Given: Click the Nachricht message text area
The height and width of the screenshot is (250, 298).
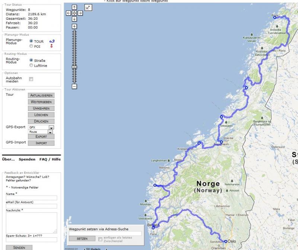Looking at the screenshot, I should pos(31,223).
